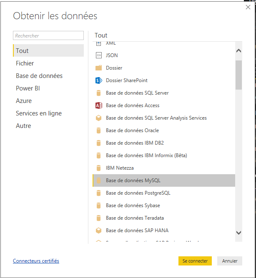
Task: Click the scrollbar down arrow
Action: click(238, 233)
